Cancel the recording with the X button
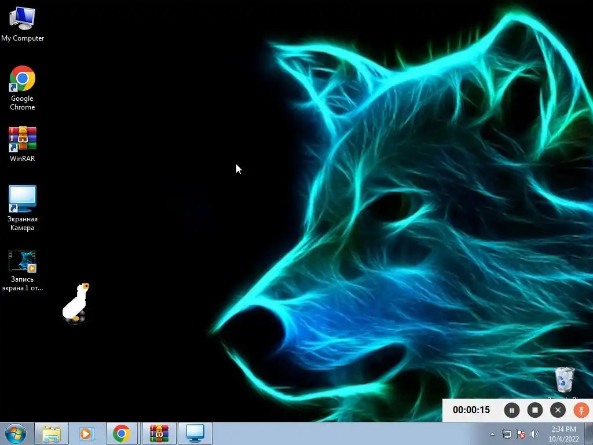 [x=558, y=410]
